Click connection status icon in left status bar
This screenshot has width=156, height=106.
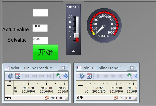(x=47, y=98)
